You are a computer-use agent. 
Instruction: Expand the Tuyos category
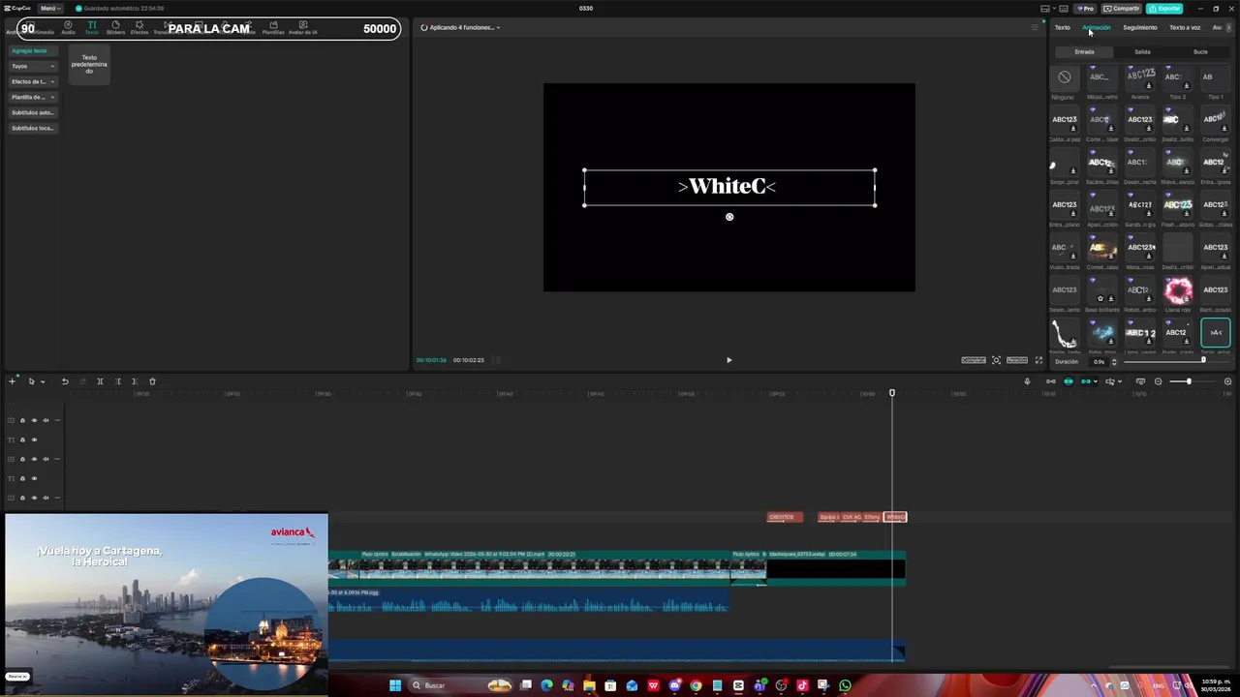click(33, 66)
